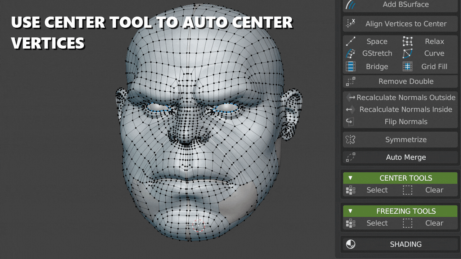The height and width of the screenshot is (259, 461).
Task: Select the Curve tool icon
Action: (407, 53)
